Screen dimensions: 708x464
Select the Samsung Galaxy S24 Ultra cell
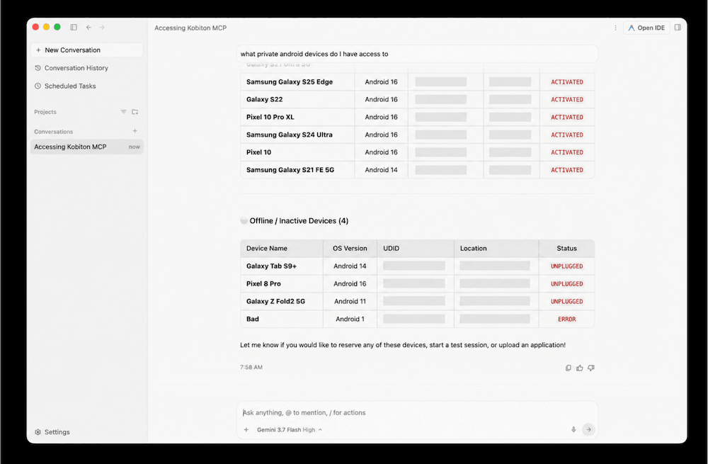297,135
